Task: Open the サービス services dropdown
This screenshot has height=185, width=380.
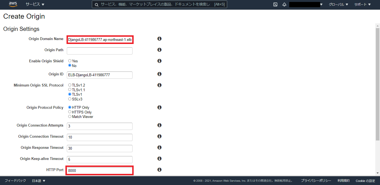Action: coord(35,4)
